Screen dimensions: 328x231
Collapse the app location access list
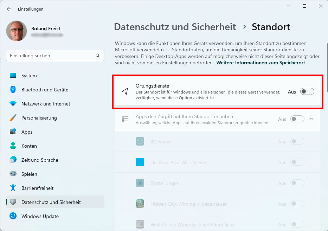click(x=311, y=119)
